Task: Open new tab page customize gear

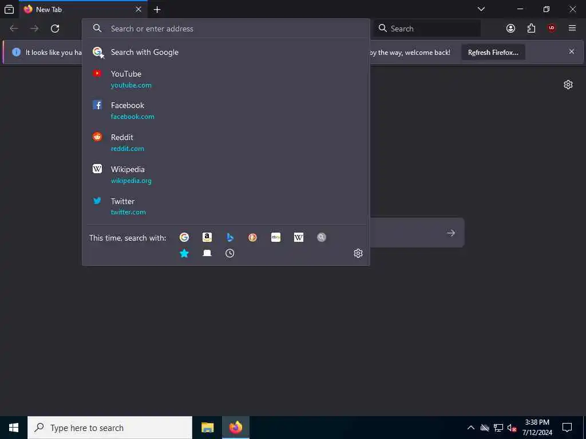Action: point(568,85)
